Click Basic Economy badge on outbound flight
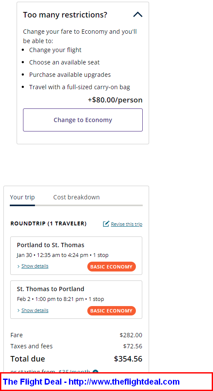This screenshot has height=391, width=213. coord(112,266)
